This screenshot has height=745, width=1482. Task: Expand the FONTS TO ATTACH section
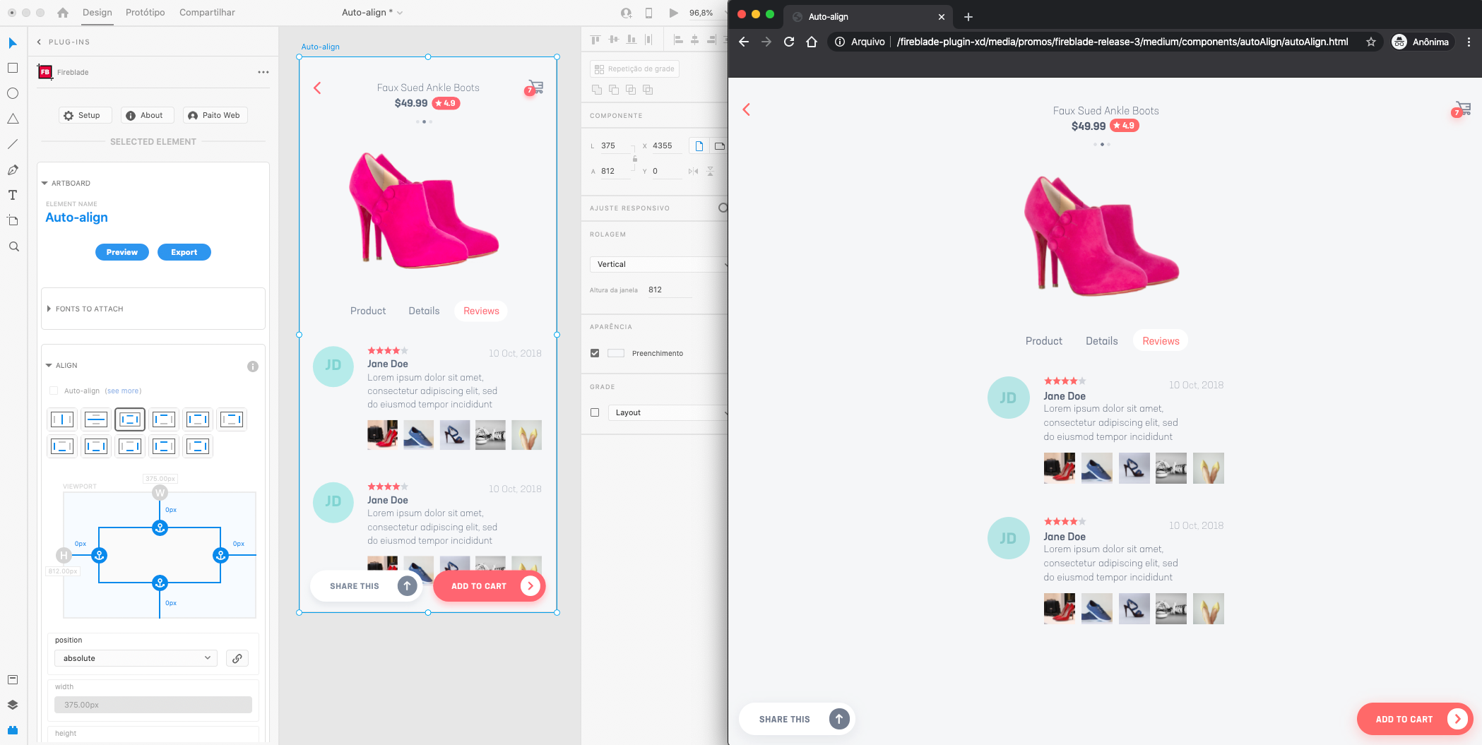[x=49, y=309]
